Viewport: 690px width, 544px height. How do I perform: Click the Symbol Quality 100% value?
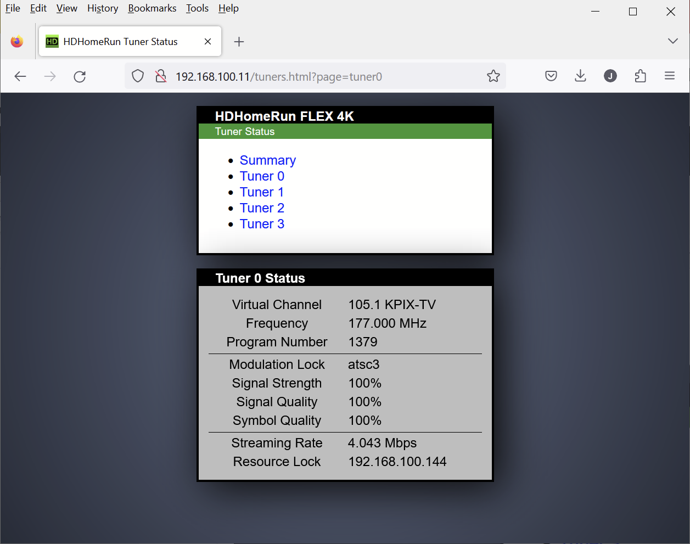pos(365,420)
